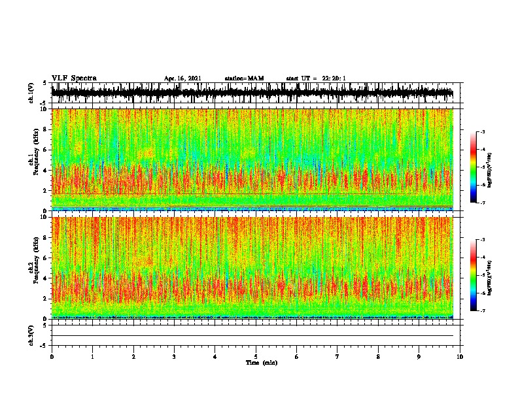Select the "start UT = 22:20:1" label
Image resolution: width=518 pixels, height=400 pixels.
pyautogui.click(x=316, y=78)
